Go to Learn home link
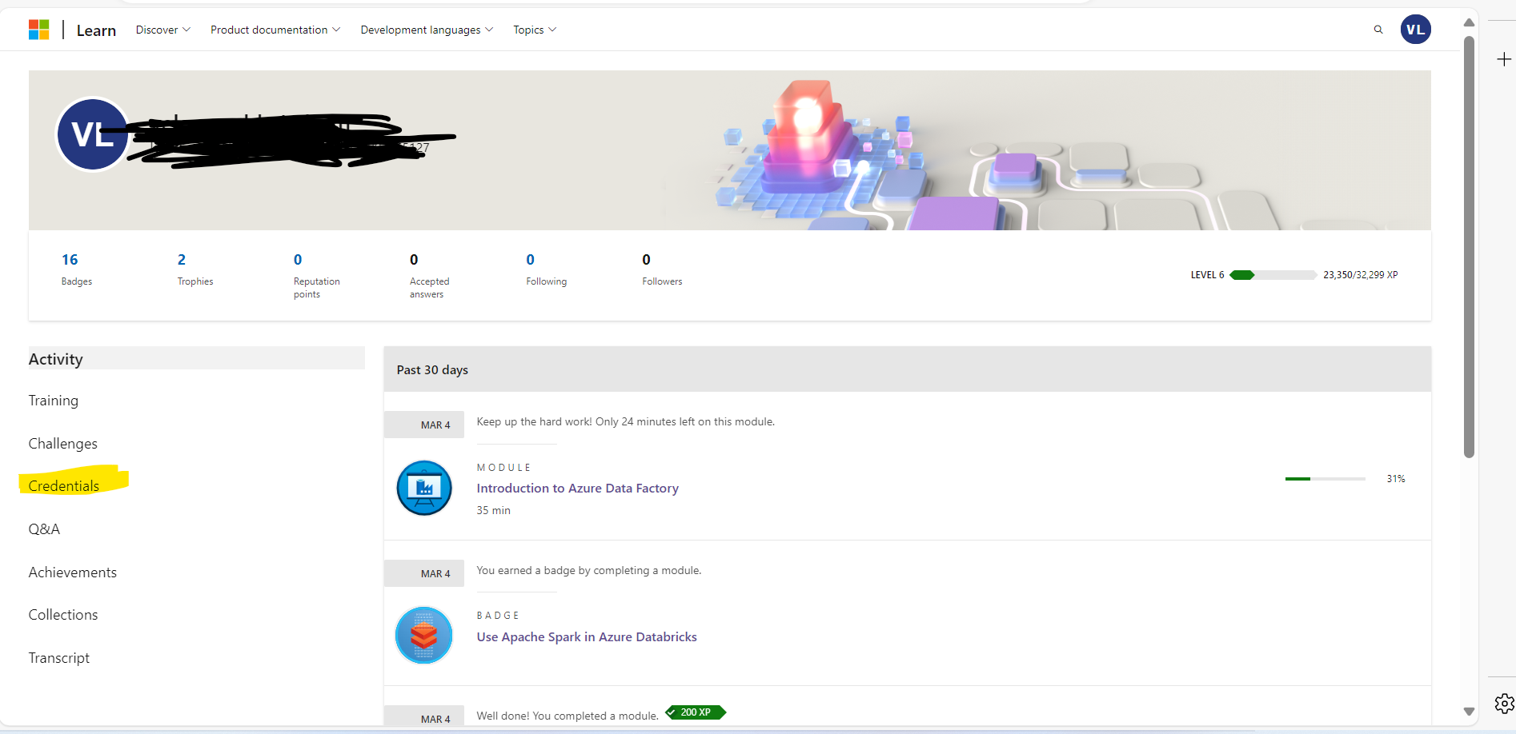The image size is (1516, 734). pyautogui.click(x=96, y=30)
